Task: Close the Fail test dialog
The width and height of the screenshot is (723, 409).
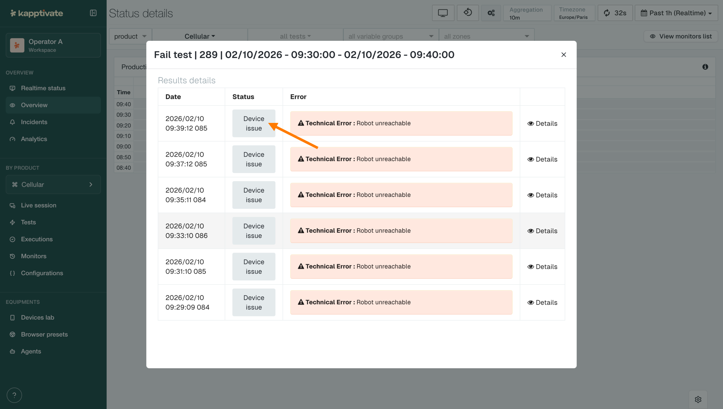Action: (x=564, y=55)
